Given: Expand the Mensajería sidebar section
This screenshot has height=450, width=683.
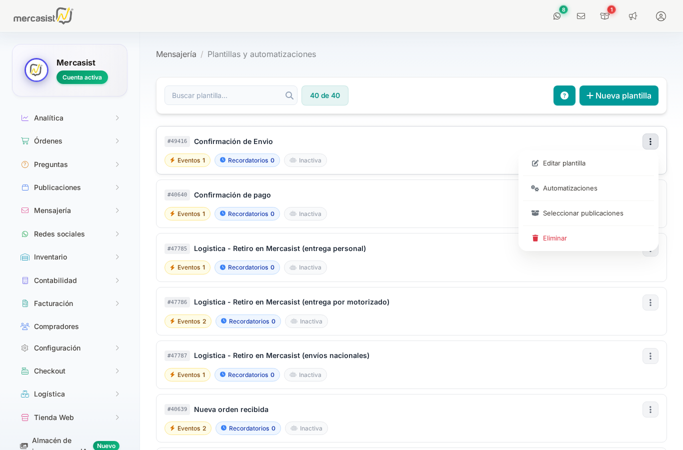Looking at the screenshot, I should (x=70, y=210).
